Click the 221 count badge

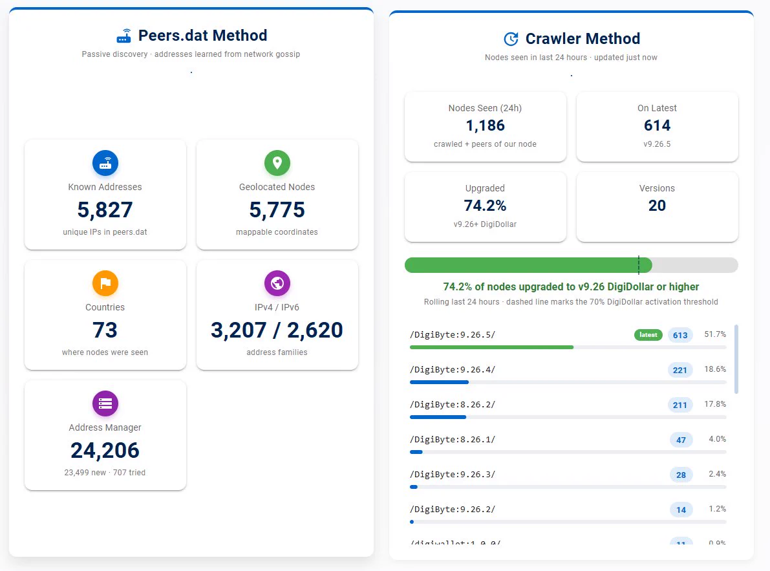point(680,370)
